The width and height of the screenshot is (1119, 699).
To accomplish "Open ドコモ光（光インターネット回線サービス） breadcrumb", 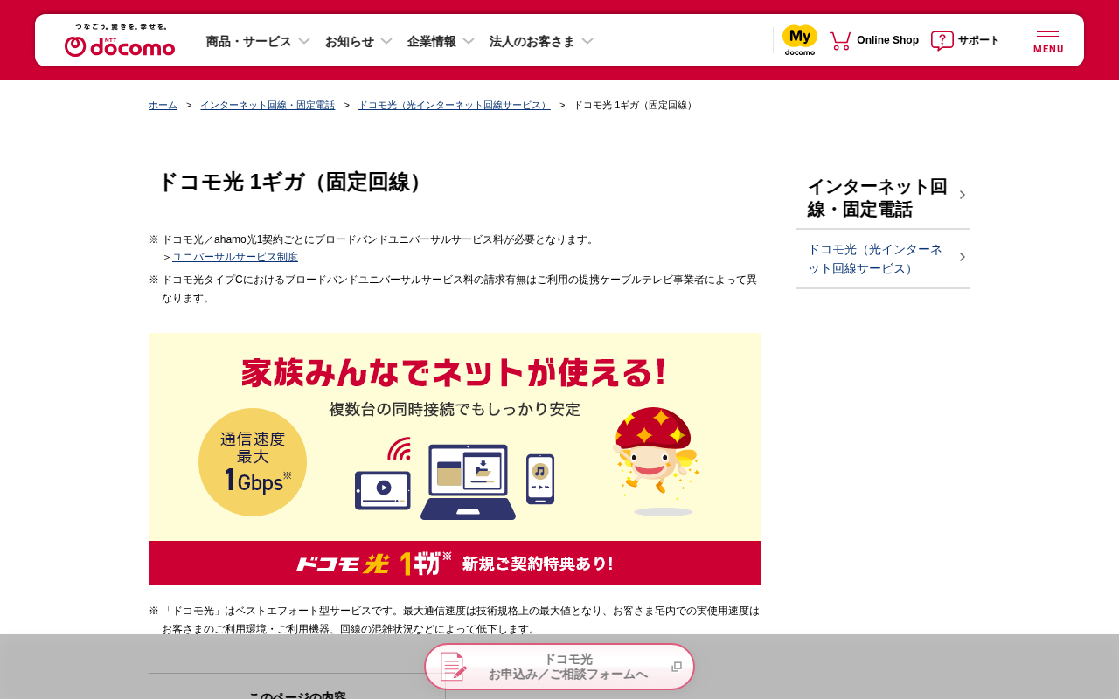I will tap(455, 105).
